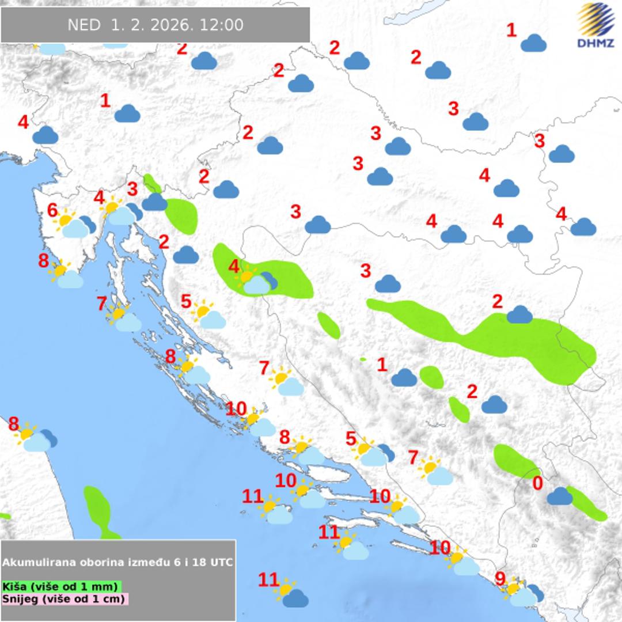Click the green rain patch above the legend box
Viewport: 622px width, 622px height.
97,509
